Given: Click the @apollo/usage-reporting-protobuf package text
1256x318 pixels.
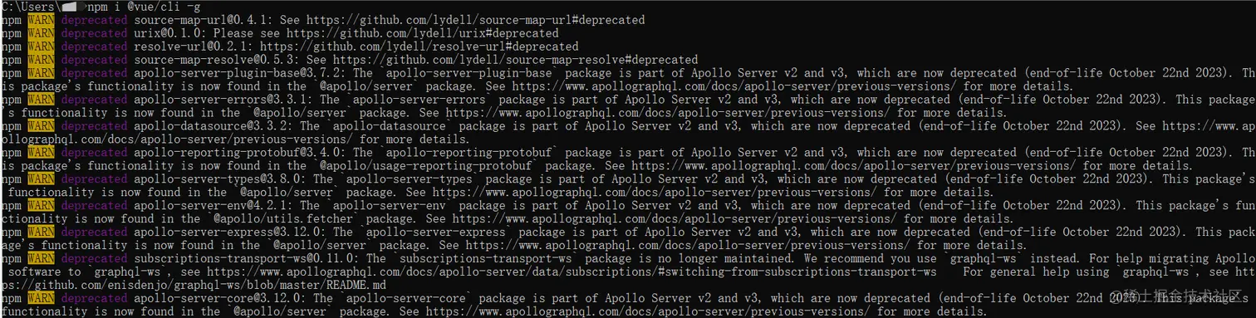Looking at the screenshot, I should pyautogui.click(x=425, y=165).
